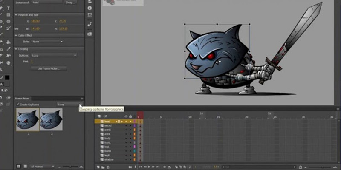341x170 pixels.
Task: Open the Frame Picker panel menu
Action: click(x=82, y=99)
